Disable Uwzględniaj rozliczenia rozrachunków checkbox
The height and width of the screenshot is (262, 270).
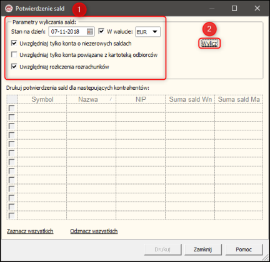click(x=14, y=67)
